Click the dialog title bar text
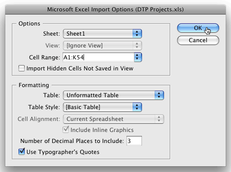231x172 pixels. 115,9
